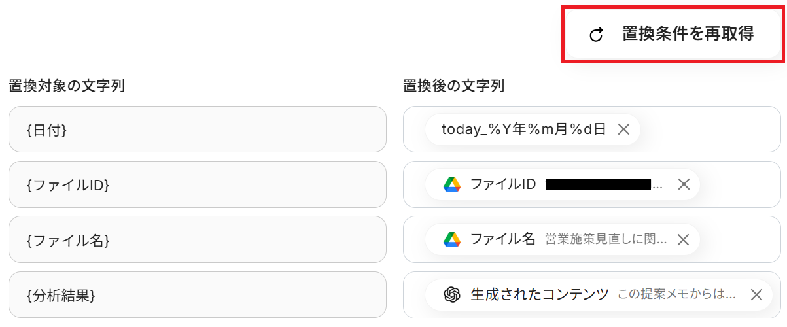Select the {ファイル名} input field
This screenshot has height=327, width=787.
coord(197,239)
